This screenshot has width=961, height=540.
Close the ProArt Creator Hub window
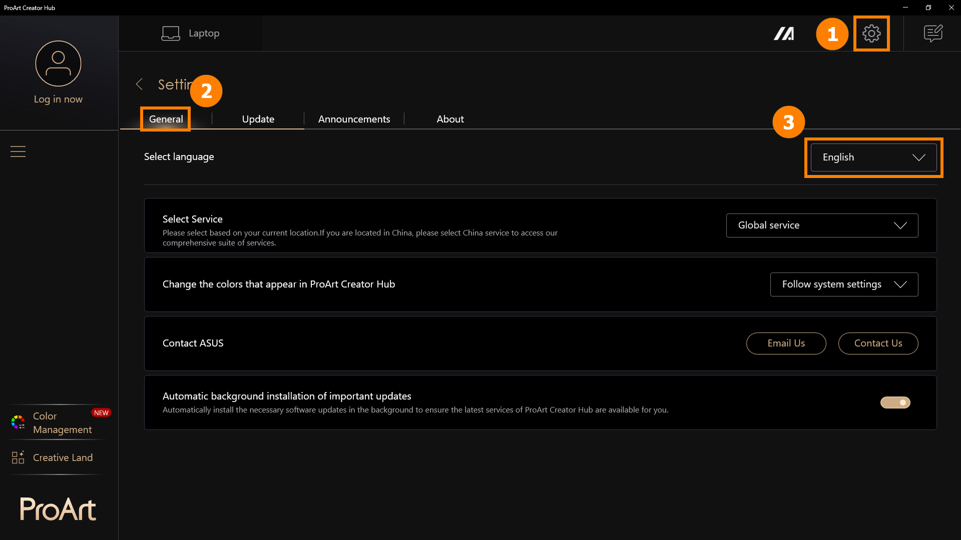tap(951, 7)
